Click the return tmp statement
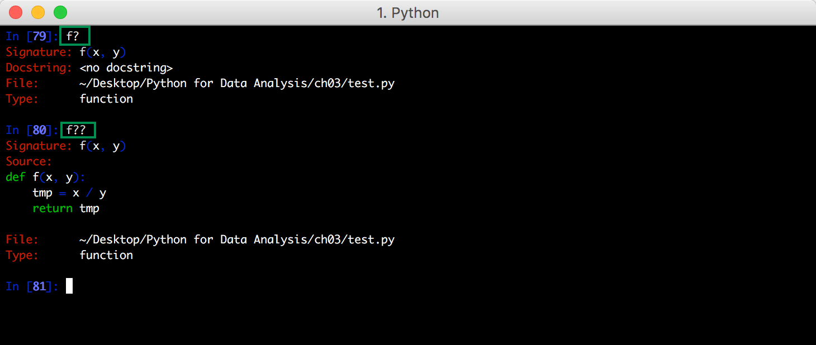The width and height of the screenshot is (816, 345). pos(66,208)
